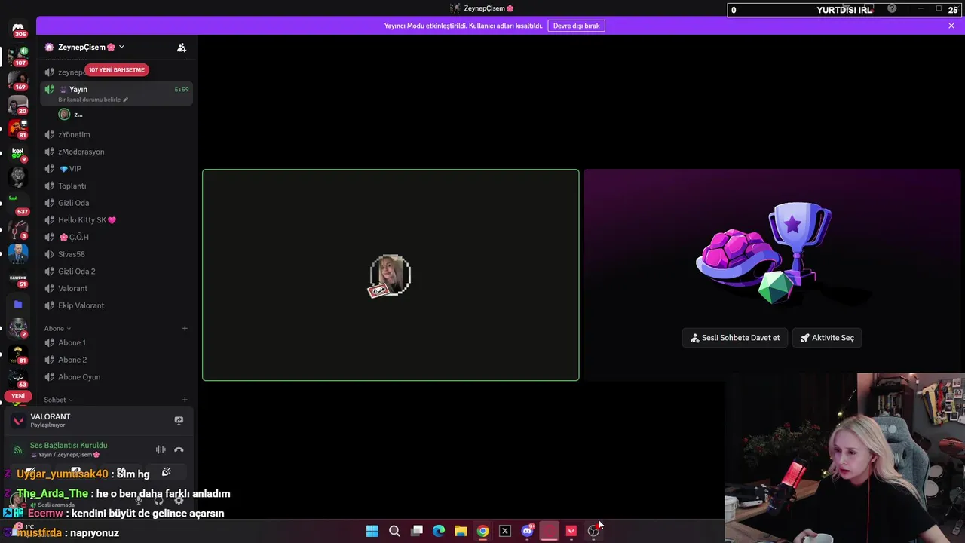
Task: Click the YENİ servers pill
Action: click(18, 396)
